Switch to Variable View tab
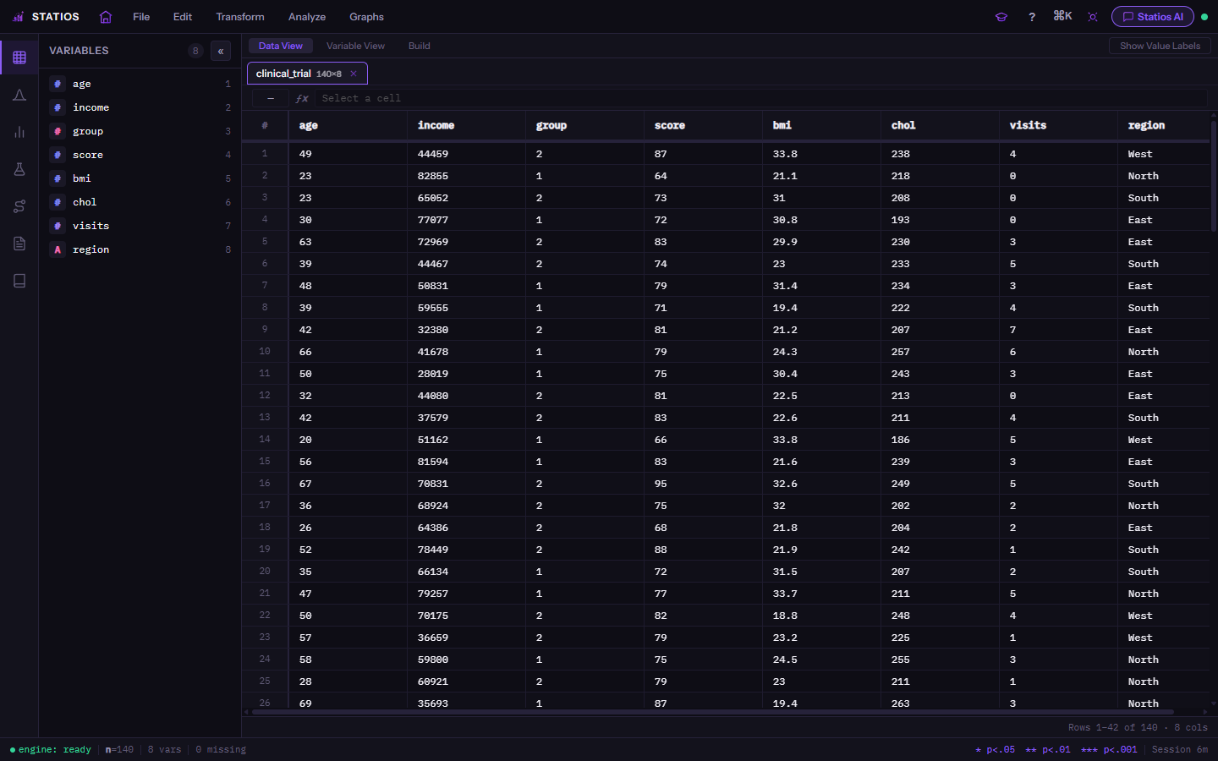 click(x=355, y=46)
